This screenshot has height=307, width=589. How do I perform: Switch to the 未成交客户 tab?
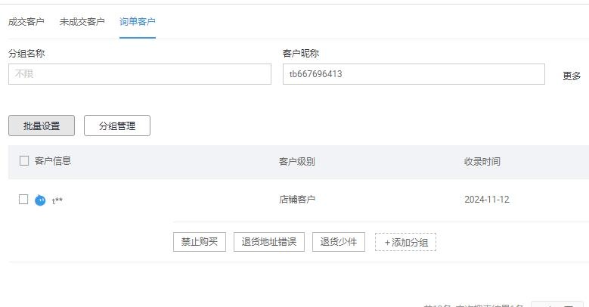click(82, 22)
